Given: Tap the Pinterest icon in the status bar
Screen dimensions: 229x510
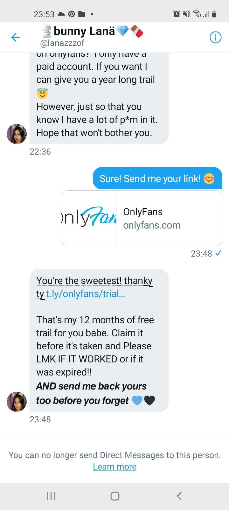Looking at the screenshot, I should [x=72, y=14].
